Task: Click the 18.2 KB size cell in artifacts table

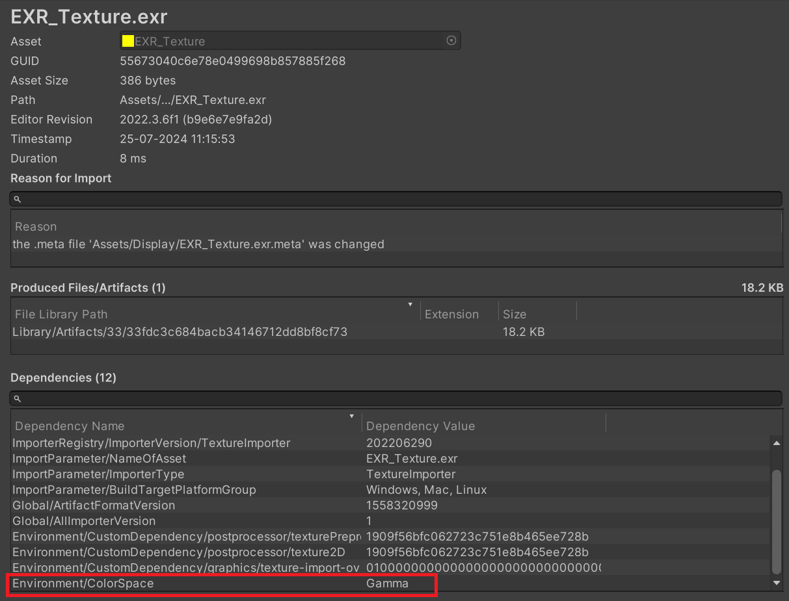Action: click(x=524, y=331)
